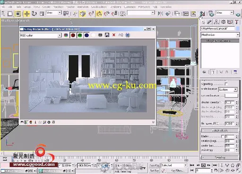Click the rectangular selection region tool
Screen dimensions: 242x174
10,14
